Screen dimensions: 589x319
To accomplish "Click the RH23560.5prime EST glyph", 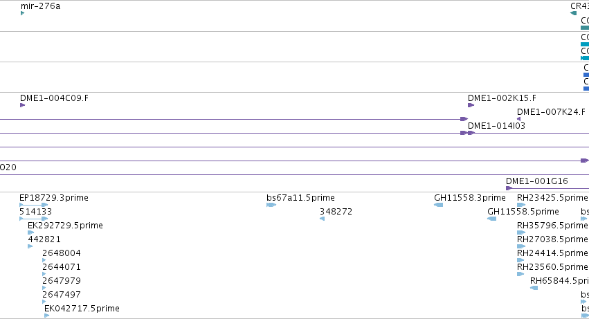I will click(520, 274).
